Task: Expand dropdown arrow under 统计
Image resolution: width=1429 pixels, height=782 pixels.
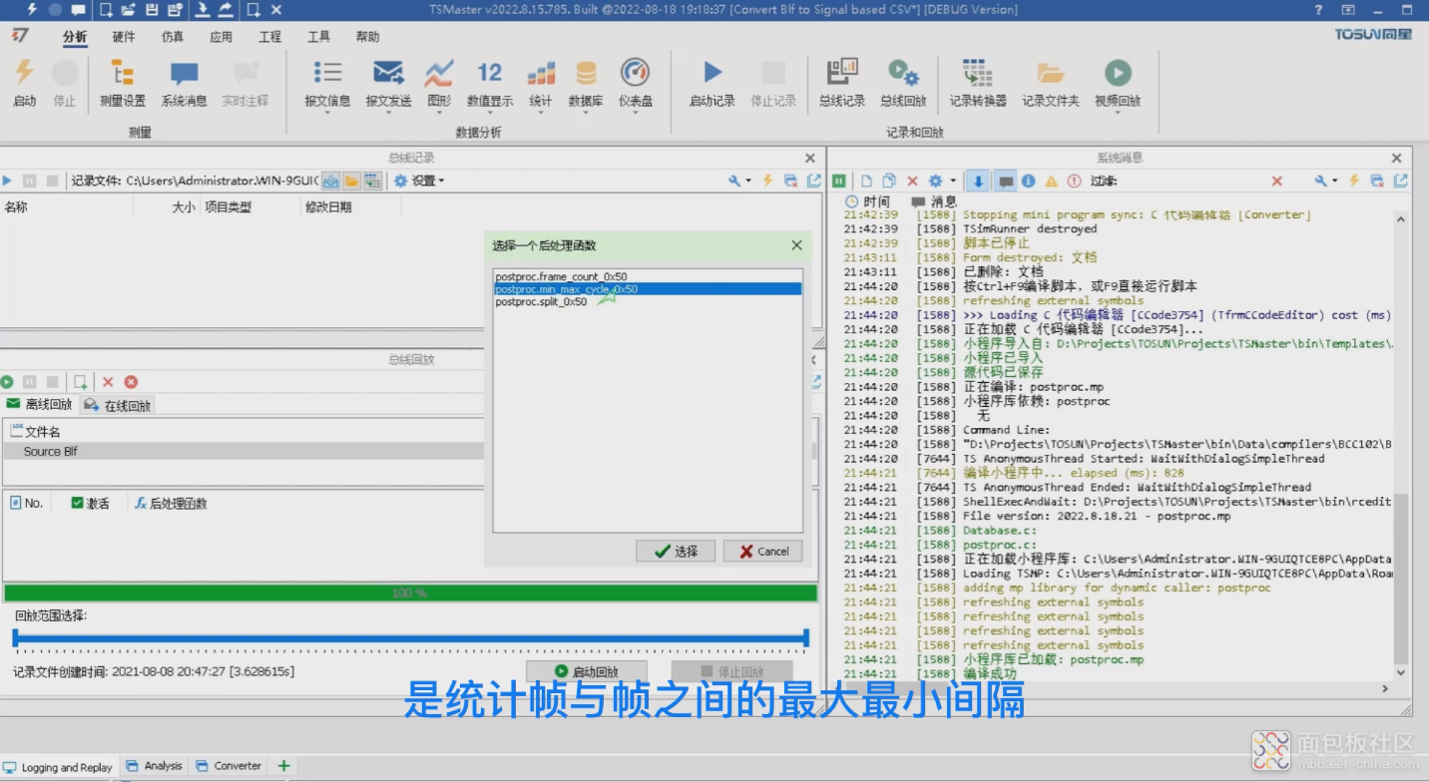Action: coord(541,113)
